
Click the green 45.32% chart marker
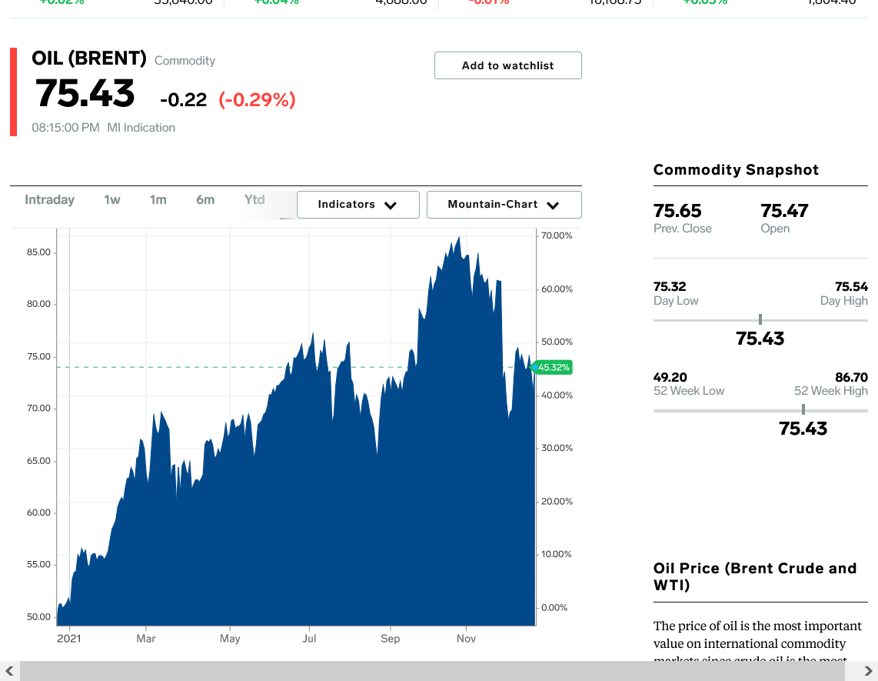click(x=552, y=367)
